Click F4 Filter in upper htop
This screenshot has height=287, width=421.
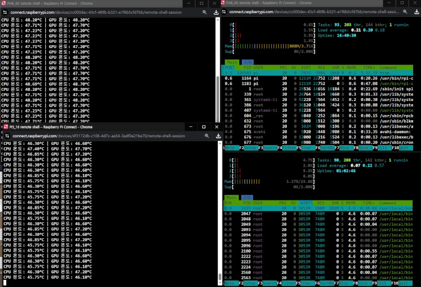pos(287,148)
